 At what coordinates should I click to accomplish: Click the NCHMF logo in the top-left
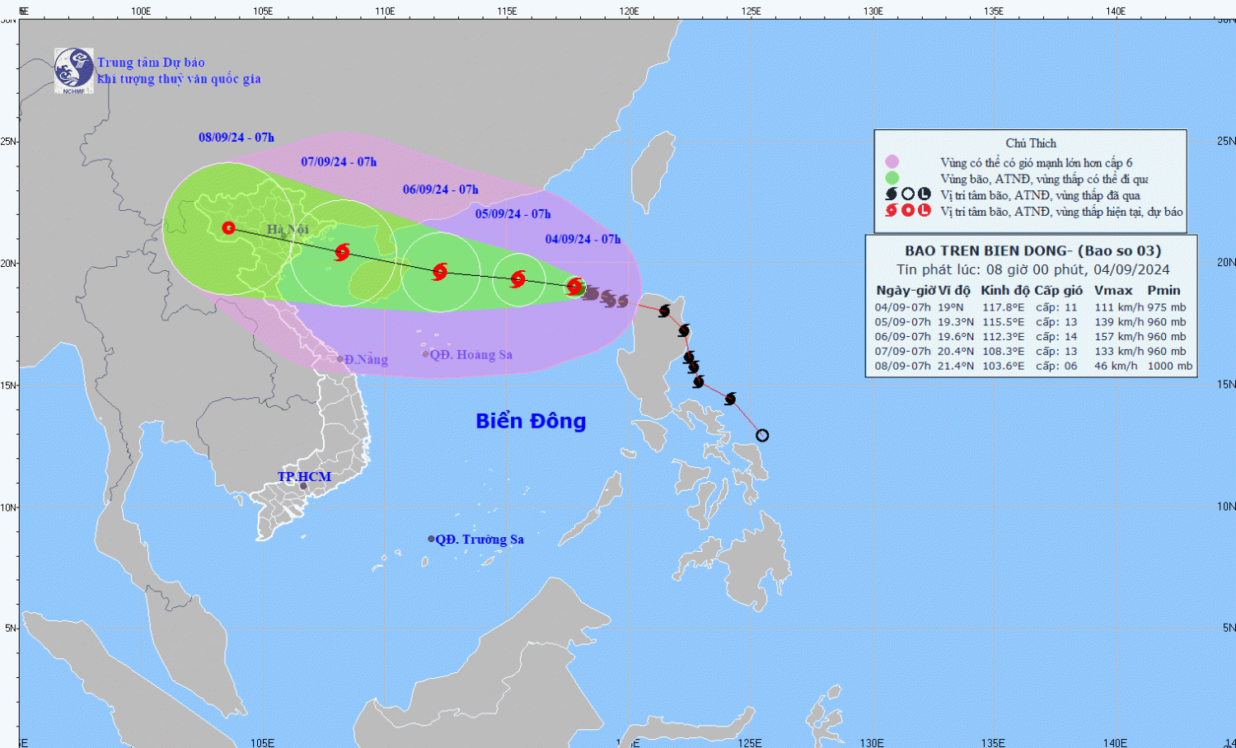[73, 70]
